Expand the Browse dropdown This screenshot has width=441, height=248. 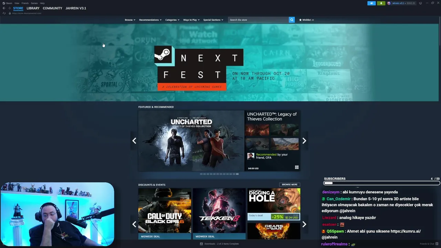130,20
